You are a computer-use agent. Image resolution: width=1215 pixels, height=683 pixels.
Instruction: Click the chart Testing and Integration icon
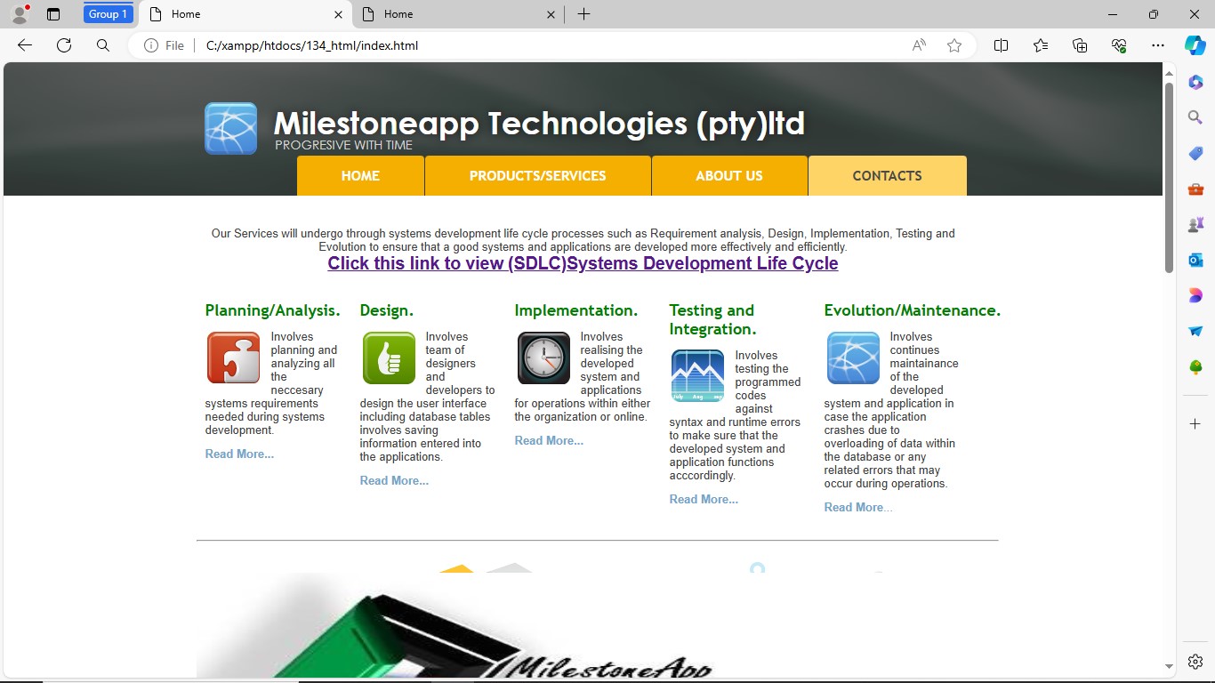697,376
